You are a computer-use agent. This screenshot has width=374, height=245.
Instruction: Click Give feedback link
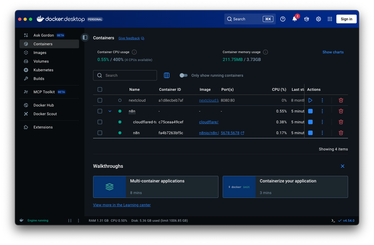pyautogui.click(x=131, y=38)
